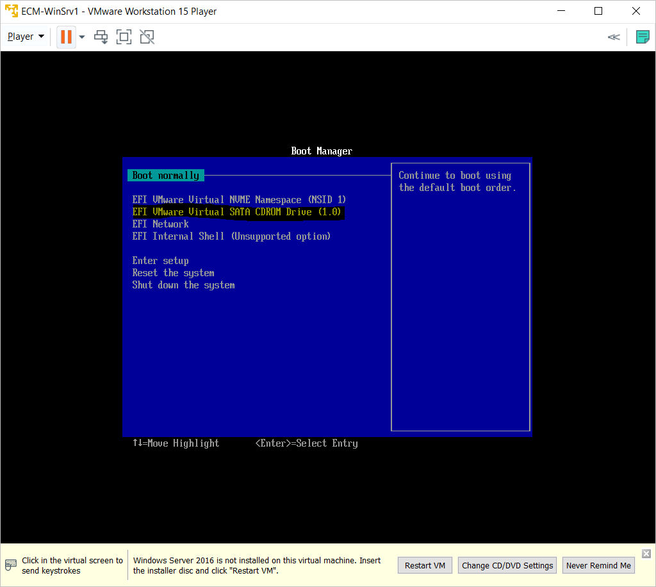The image size is (656, 587).
Task: Close the VMware Player window
Action: [636, 11]
